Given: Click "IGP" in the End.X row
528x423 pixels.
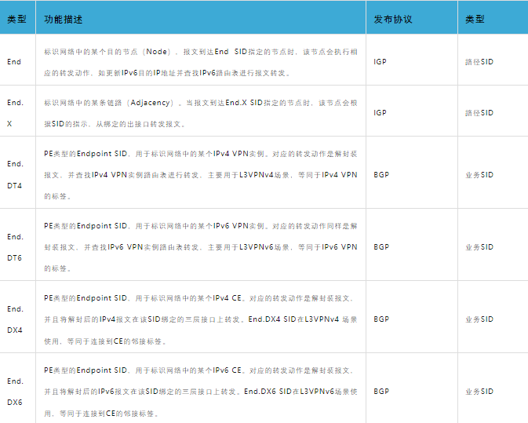Looking at the screenshot, I should [380, 113].
